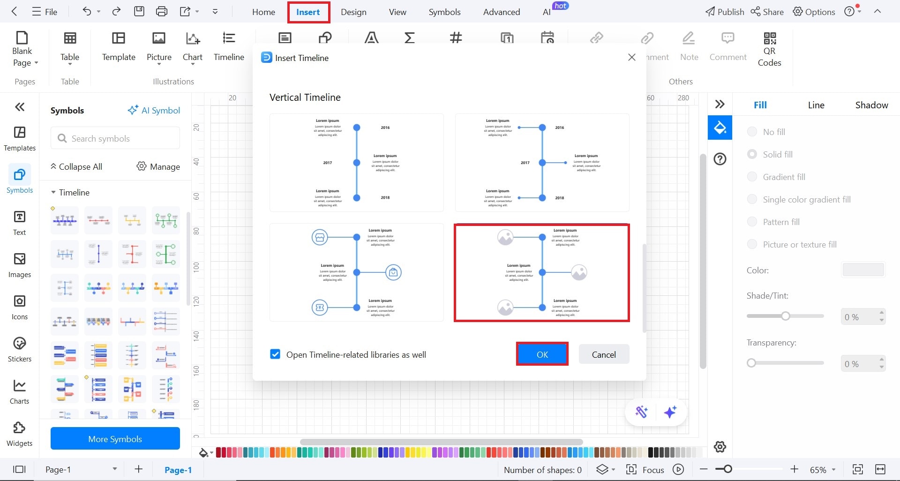
Task: Open the Undo history dropdown arrow
Action: (99, 12)
